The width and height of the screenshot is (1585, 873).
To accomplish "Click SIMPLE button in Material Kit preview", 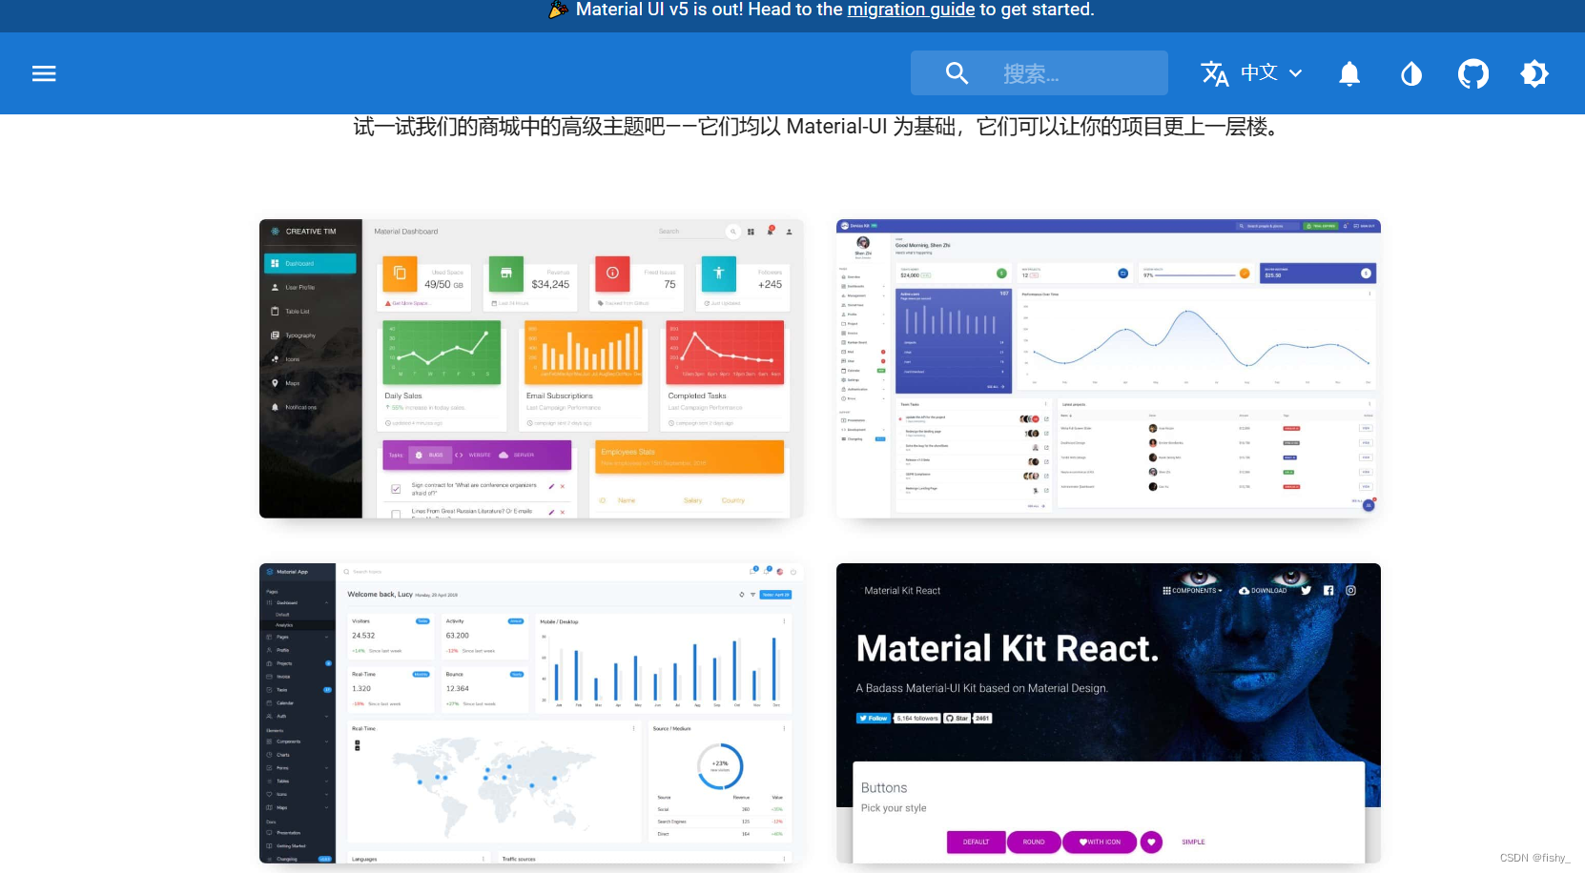I will tap(1193, 843).
